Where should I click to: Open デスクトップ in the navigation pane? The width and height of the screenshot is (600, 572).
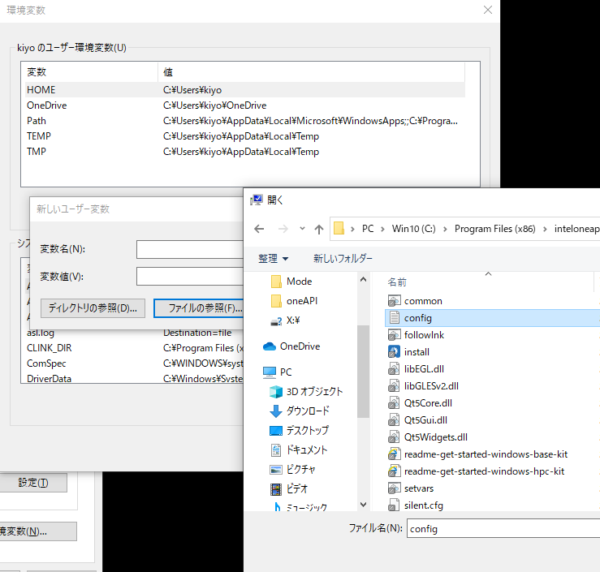pyautogui.click(x=300, y=431)
